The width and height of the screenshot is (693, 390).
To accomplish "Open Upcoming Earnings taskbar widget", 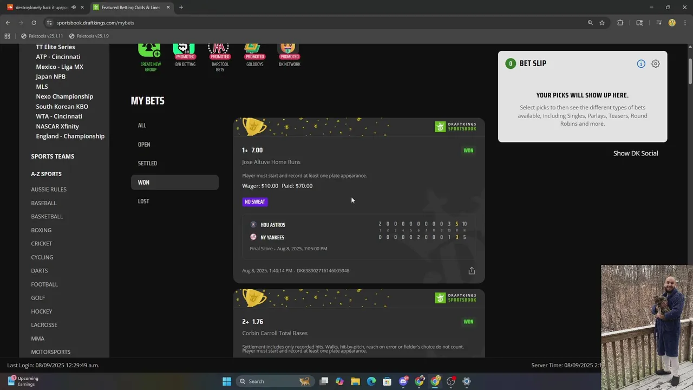I will pyautogui.click(x=22, y=381).
